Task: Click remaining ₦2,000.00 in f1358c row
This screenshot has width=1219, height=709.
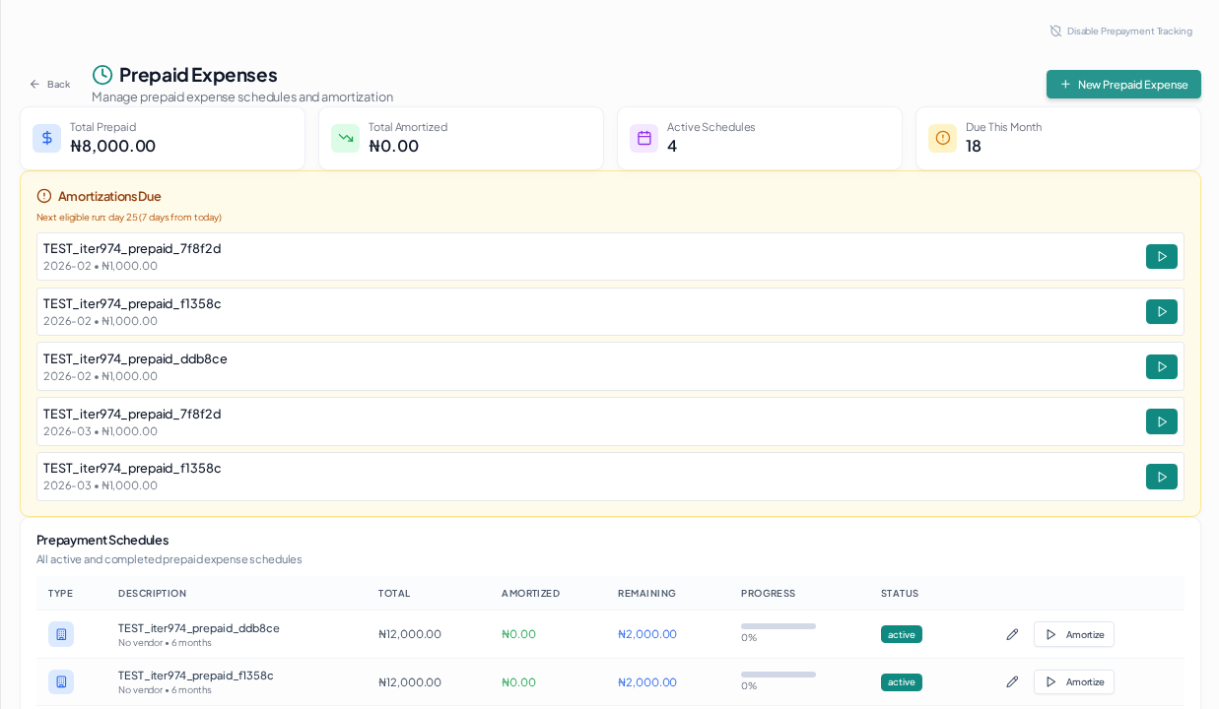Action: pos(647,682)
